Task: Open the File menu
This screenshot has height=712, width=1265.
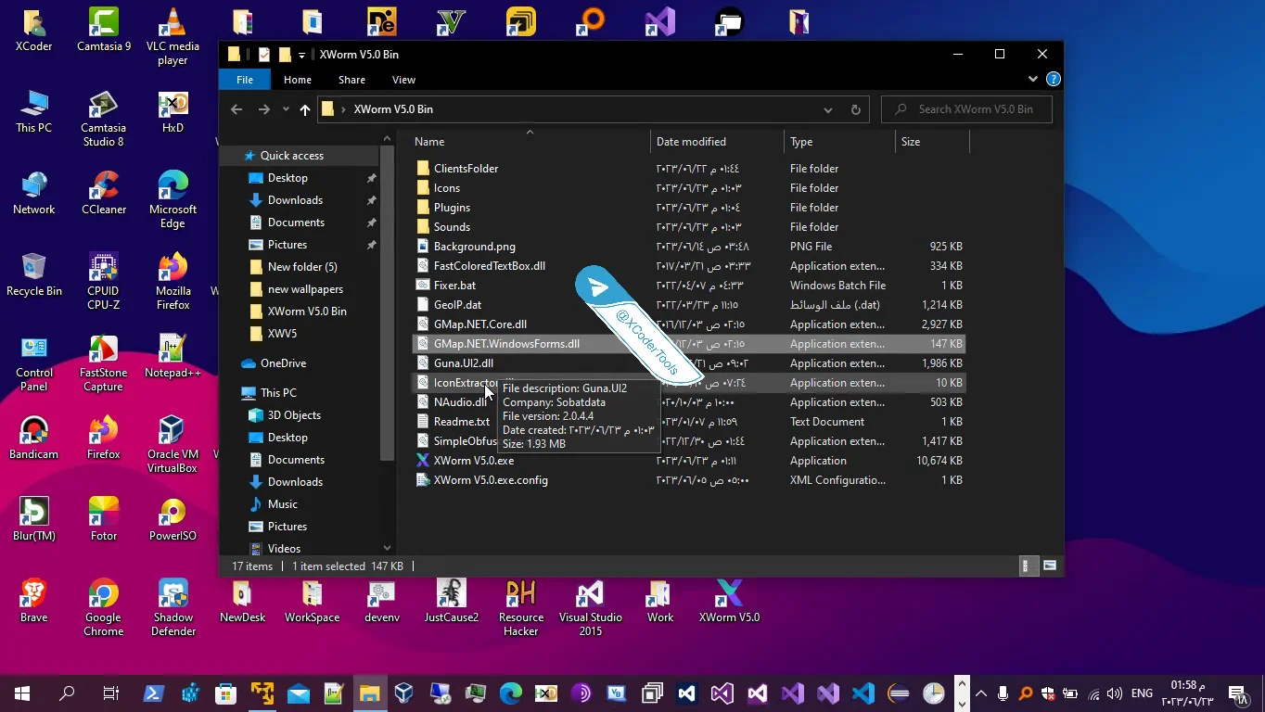Action: (x=245, y=80)
